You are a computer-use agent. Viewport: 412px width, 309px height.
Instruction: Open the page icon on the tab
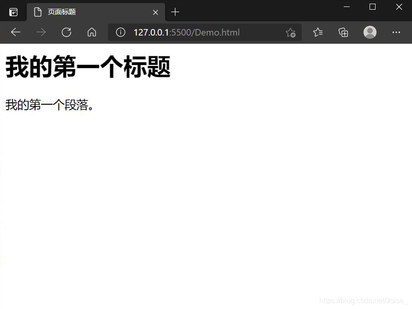38,12
